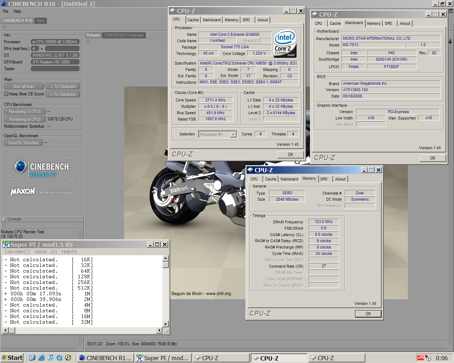Open the Calculate(C) menu in Super PI

pyautogui.click(x=17, y=252)
